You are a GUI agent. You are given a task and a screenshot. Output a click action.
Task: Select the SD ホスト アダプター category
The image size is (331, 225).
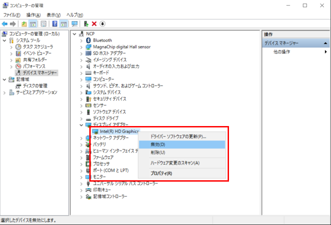(109, 53)
